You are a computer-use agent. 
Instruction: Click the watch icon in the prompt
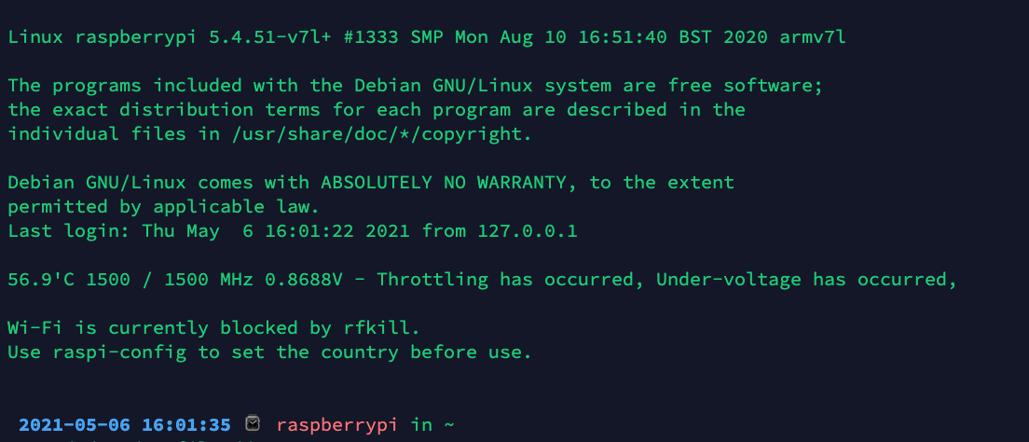point(253,424)
